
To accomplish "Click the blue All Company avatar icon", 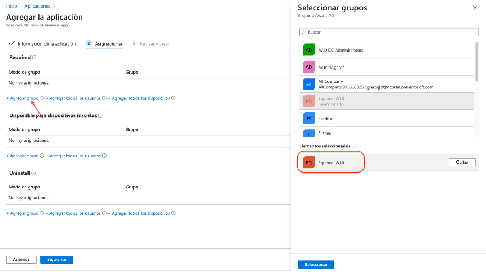I will coord(309,84).
